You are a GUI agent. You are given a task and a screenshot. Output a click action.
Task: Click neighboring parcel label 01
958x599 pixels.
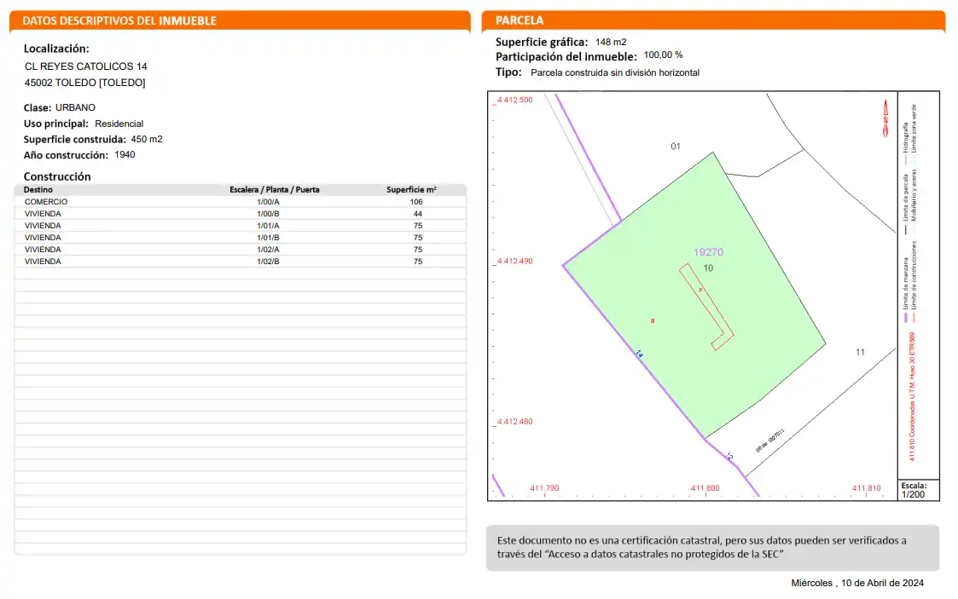675,147
